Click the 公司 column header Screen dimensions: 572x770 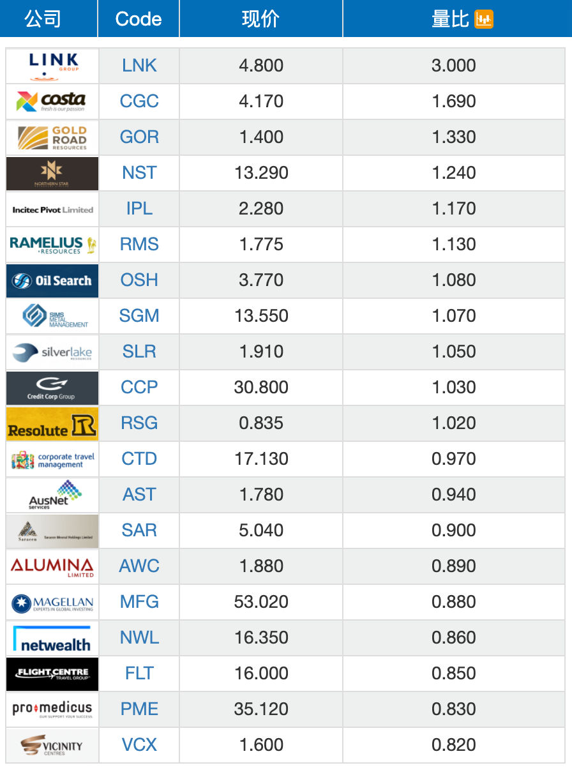click(x=43, y=19)
